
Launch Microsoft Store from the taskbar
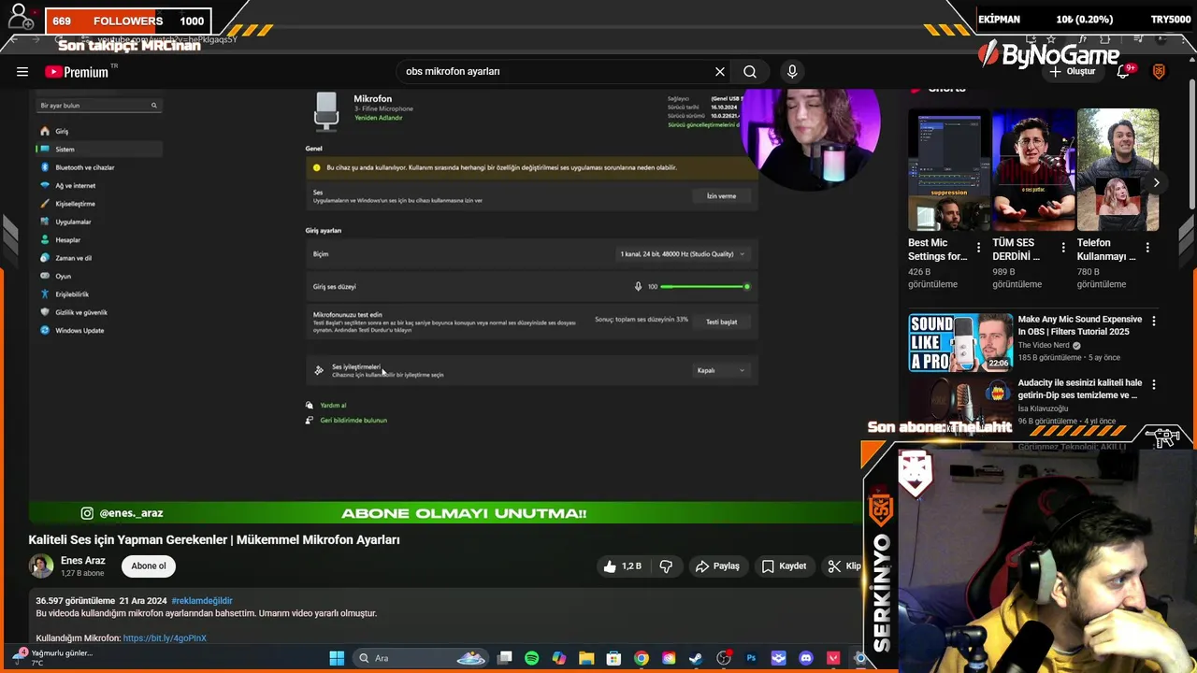613,658
